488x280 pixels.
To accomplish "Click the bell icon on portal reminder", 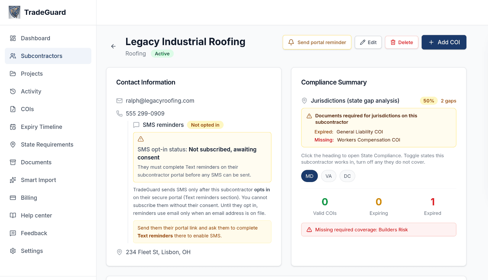I will [291, 42].
